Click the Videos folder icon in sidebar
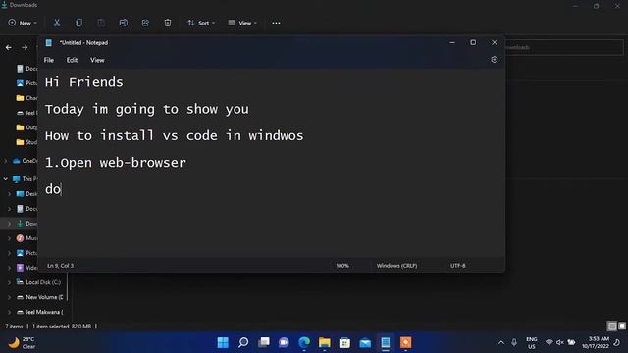628x353 pixels. 20,268
